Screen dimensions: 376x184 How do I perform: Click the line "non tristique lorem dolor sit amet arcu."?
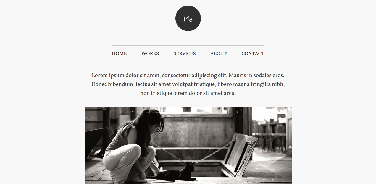(x=188, y=93)
